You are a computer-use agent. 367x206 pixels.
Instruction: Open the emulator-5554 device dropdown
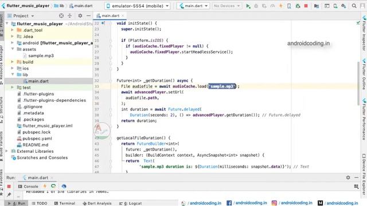coord(138,6)
